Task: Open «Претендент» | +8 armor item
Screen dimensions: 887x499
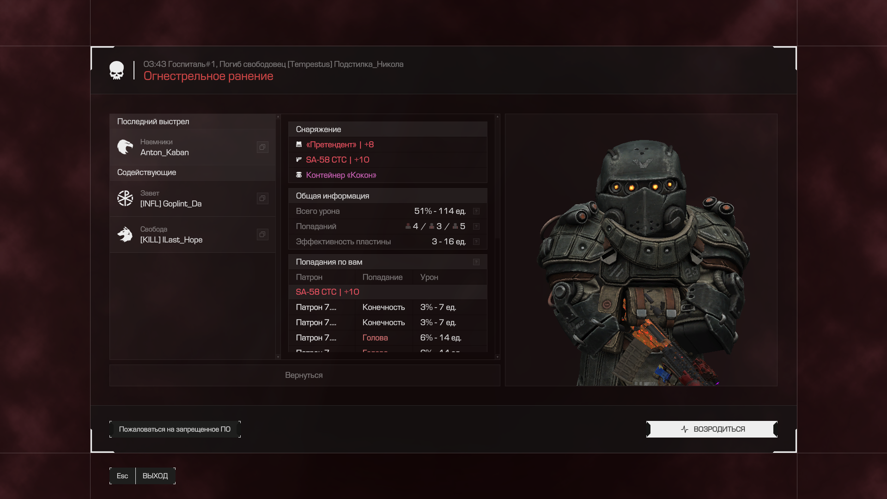Action: point(388,145)
